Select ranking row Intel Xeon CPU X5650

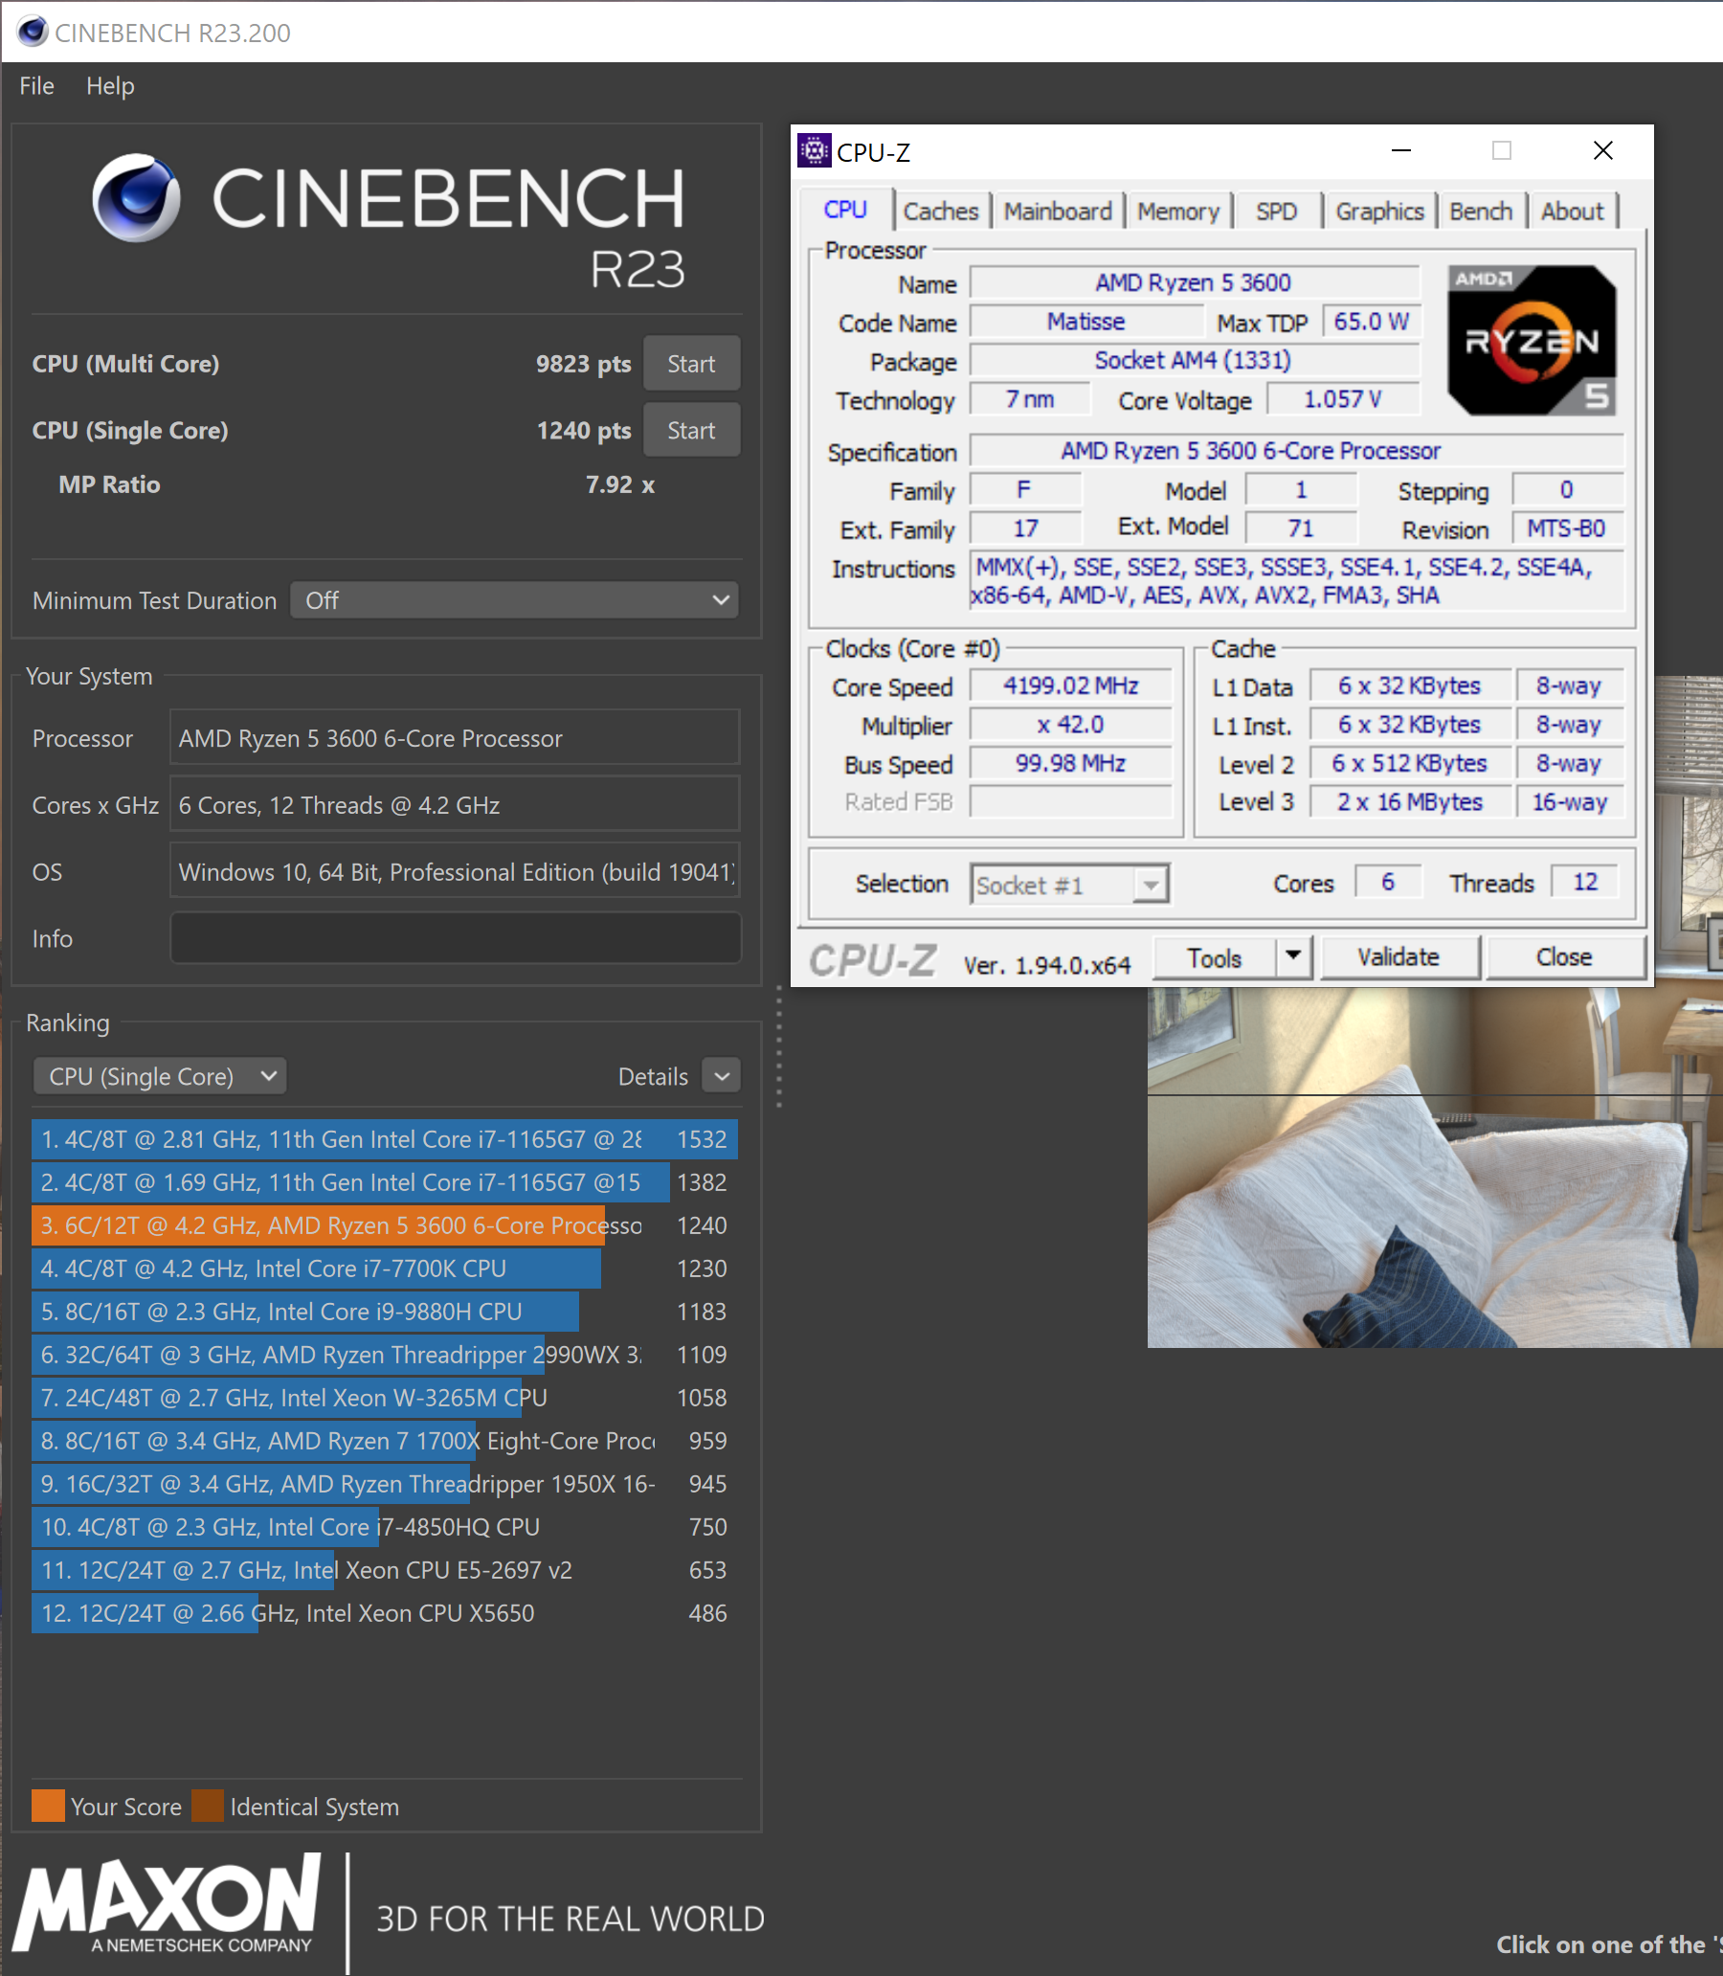385,1612
